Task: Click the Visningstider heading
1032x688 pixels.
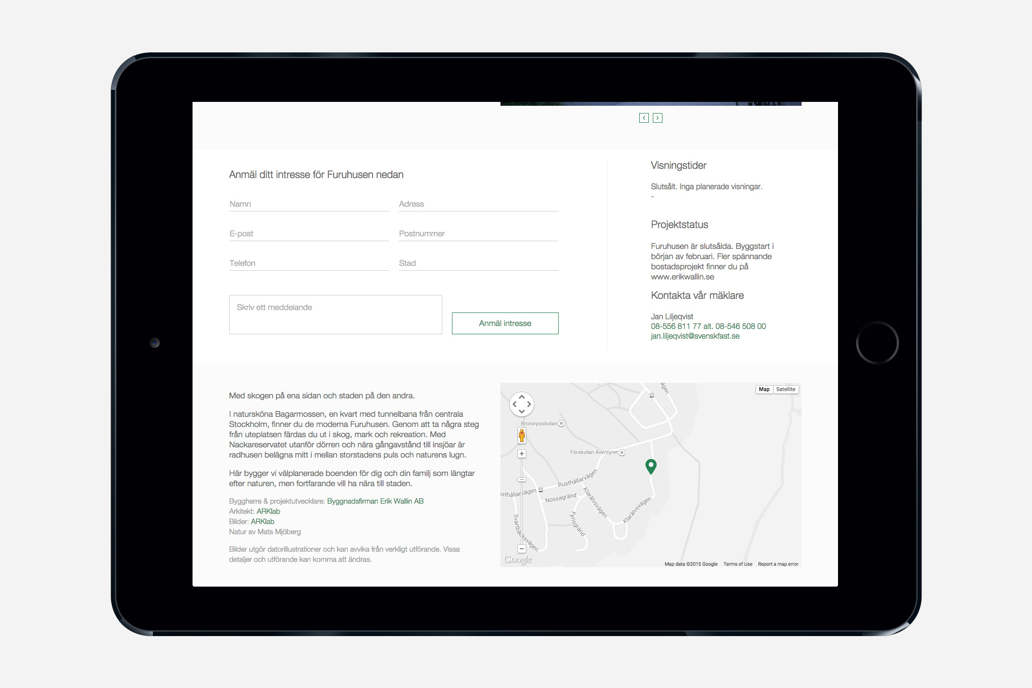Action: click(x=678, y=165)
